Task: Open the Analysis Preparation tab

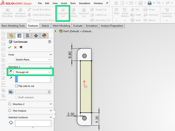Action: tap(112, 26)
